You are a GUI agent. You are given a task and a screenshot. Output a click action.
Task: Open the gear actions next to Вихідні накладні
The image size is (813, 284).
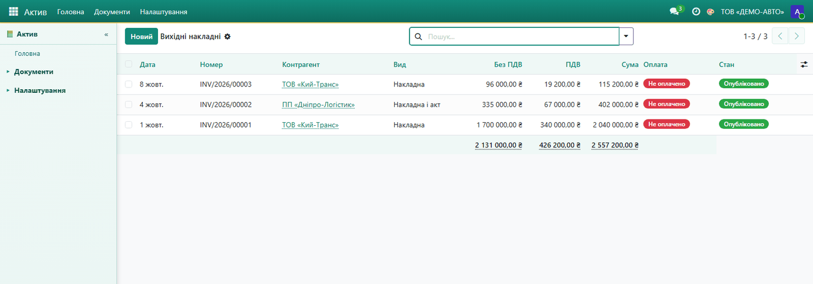[227, 37]
